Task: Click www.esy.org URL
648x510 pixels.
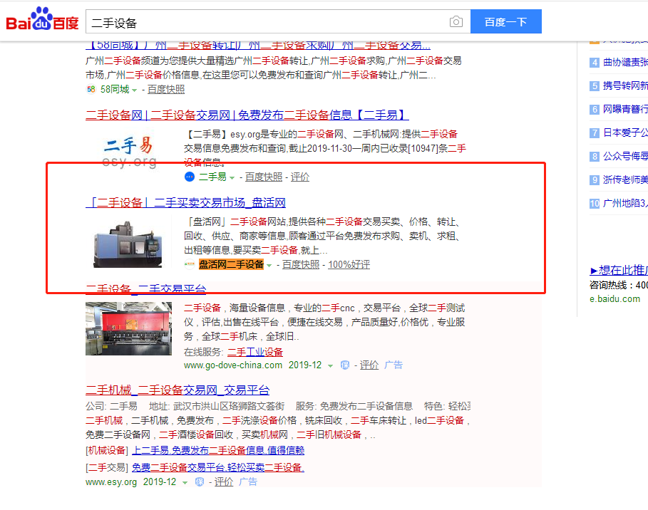Action: pyautogui.click(x=111, y=482)
